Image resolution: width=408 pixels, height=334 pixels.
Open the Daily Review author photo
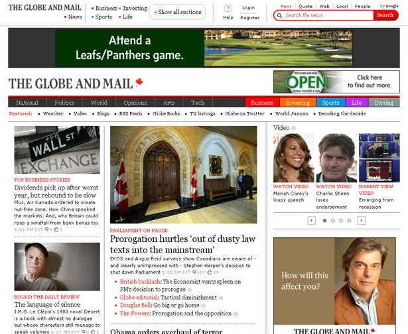click(x=57, y=266)
